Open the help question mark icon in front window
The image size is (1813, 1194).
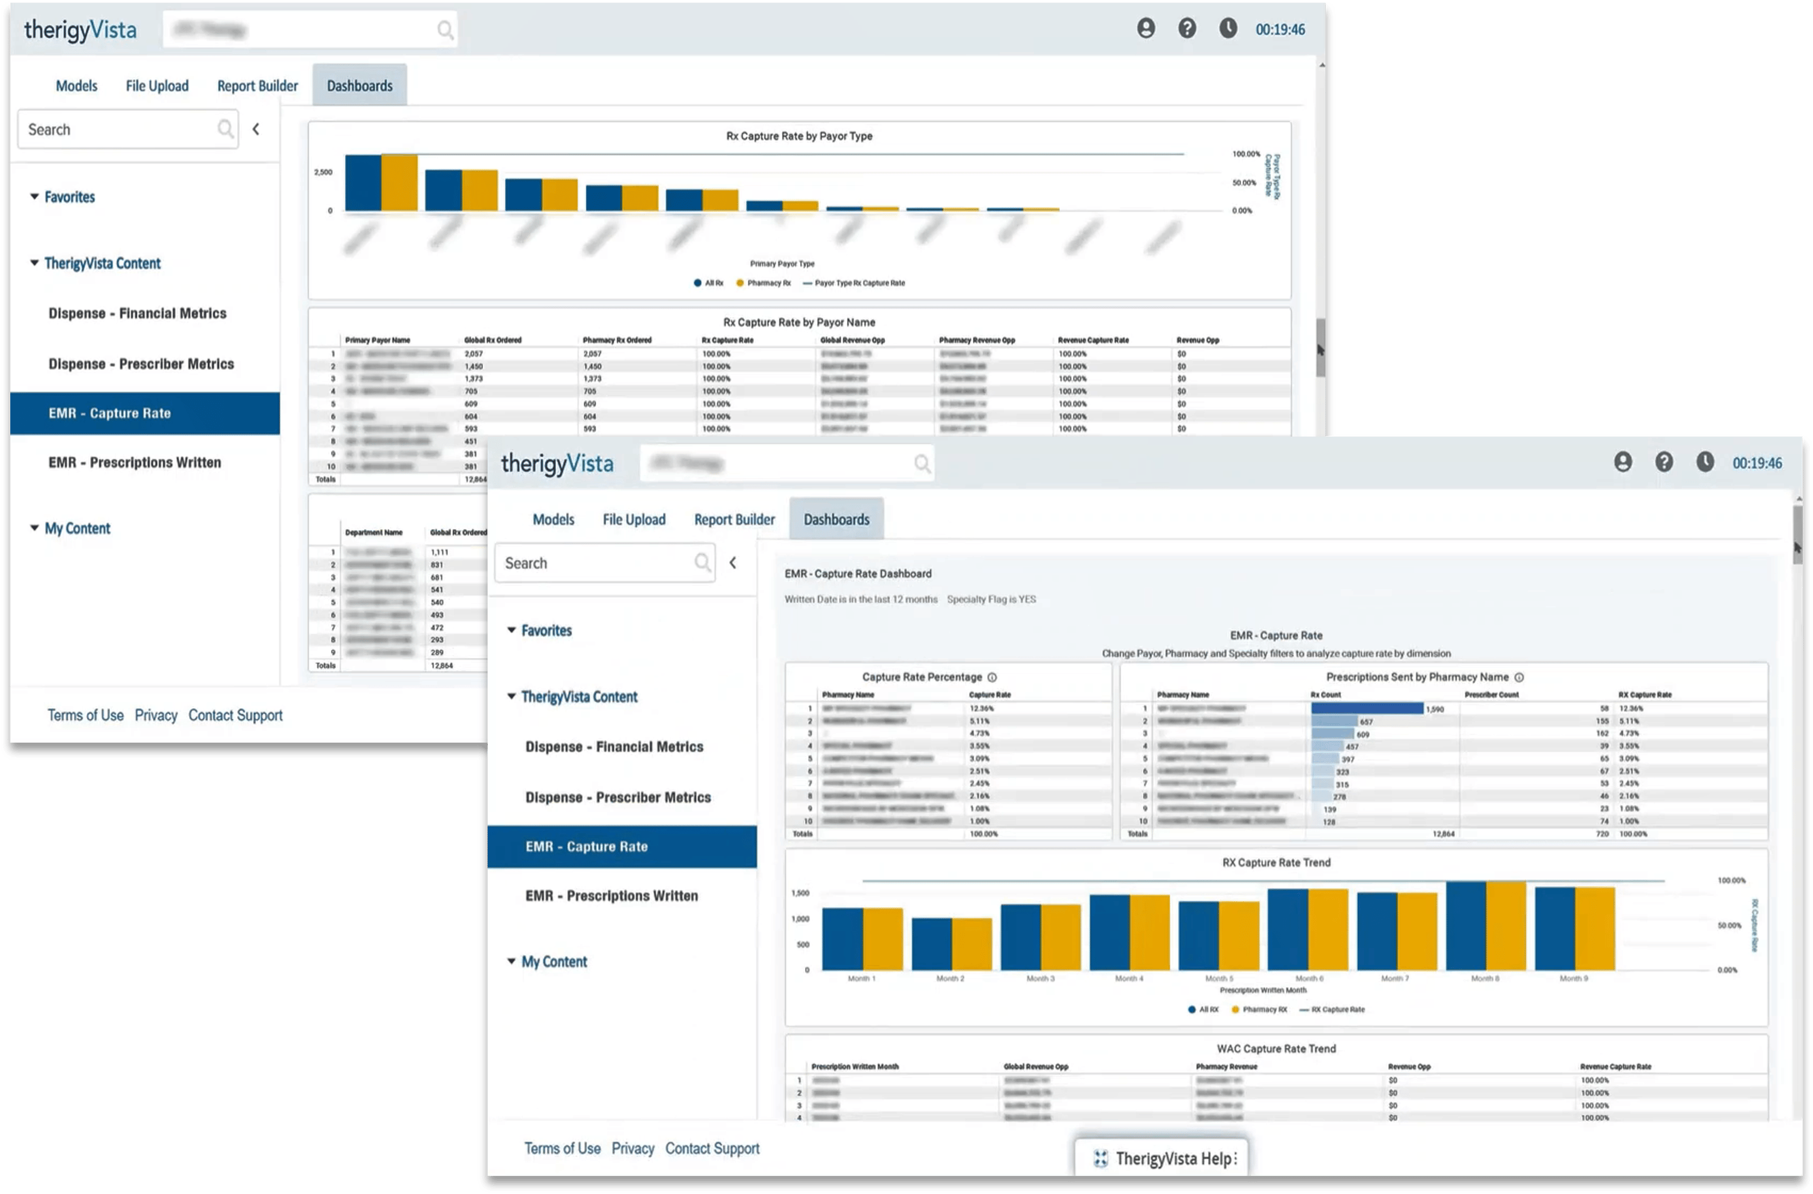(x=1664, y=462)
